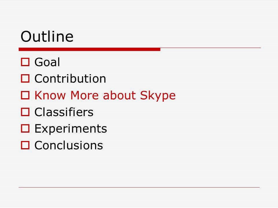This screenshot has width=278, height=208.
Task: Click the thin red line right of the thick bar
Action: (x=211, y=48)
